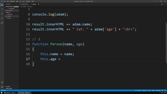Click the Split Editor Right icon
Screen dimensions: 167x94
162,4
